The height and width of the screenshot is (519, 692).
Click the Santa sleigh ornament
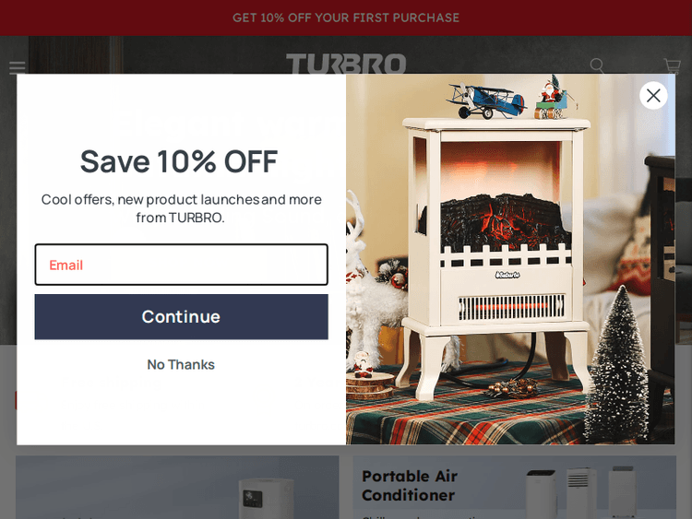click(553, 98)
